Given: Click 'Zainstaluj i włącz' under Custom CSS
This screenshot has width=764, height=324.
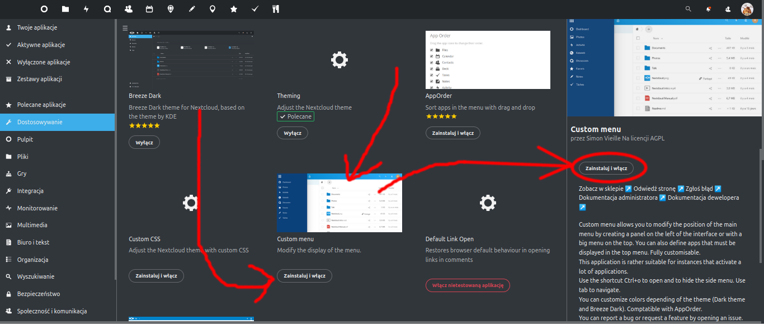Looking at the screenshot, I should (x=156, y=276).
